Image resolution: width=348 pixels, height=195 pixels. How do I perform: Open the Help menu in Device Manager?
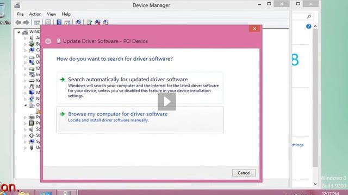tap(66, 14)
